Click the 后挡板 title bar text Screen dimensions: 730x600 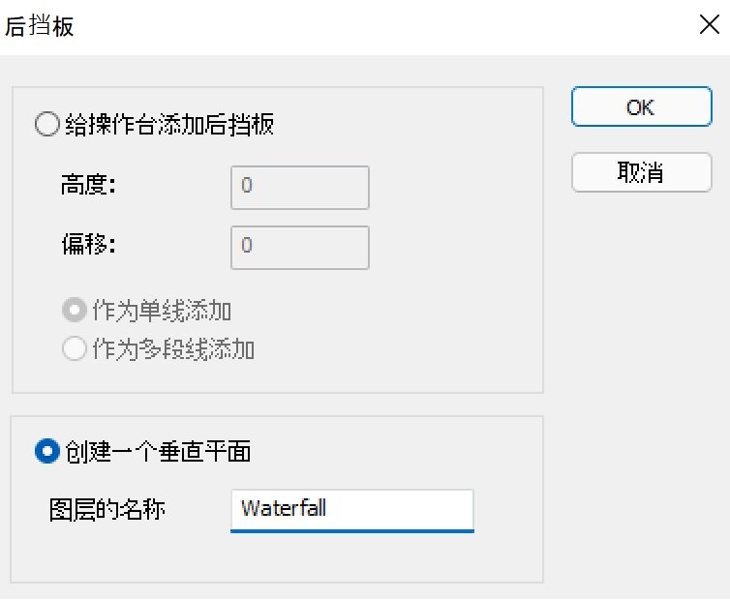coord(41,26)
